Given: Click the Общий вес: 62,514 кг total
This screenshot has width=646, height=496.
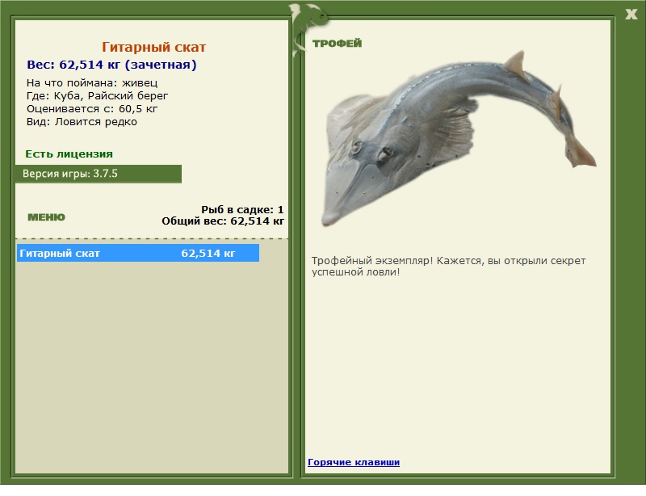Looking at the screenshot, I should coord(223,221).
